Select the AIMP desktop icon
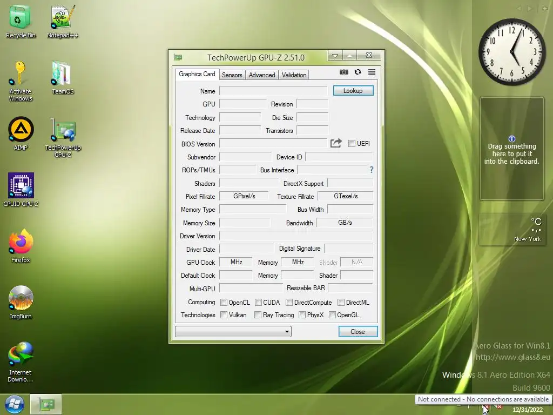Image resolution: width=553 pixels, height=415 pixels. pyautogui.click(x=21, y=134)
